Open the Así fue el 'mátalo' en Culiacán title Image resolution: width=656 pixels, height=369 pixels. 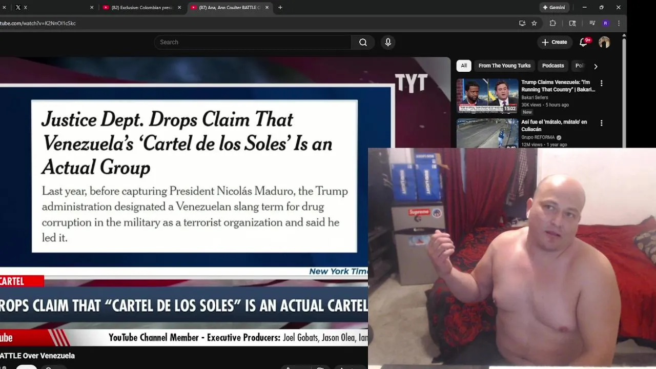(554, 126)
